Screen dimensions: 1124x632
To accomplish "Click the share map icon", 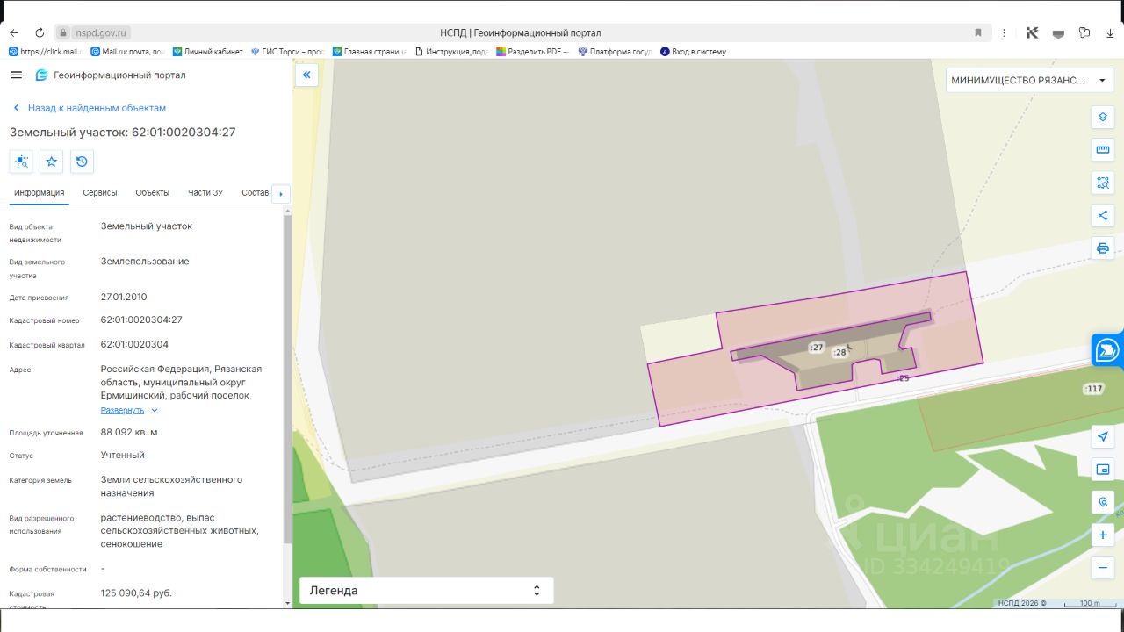I will pyautogui.click(x=1103, y=215).
